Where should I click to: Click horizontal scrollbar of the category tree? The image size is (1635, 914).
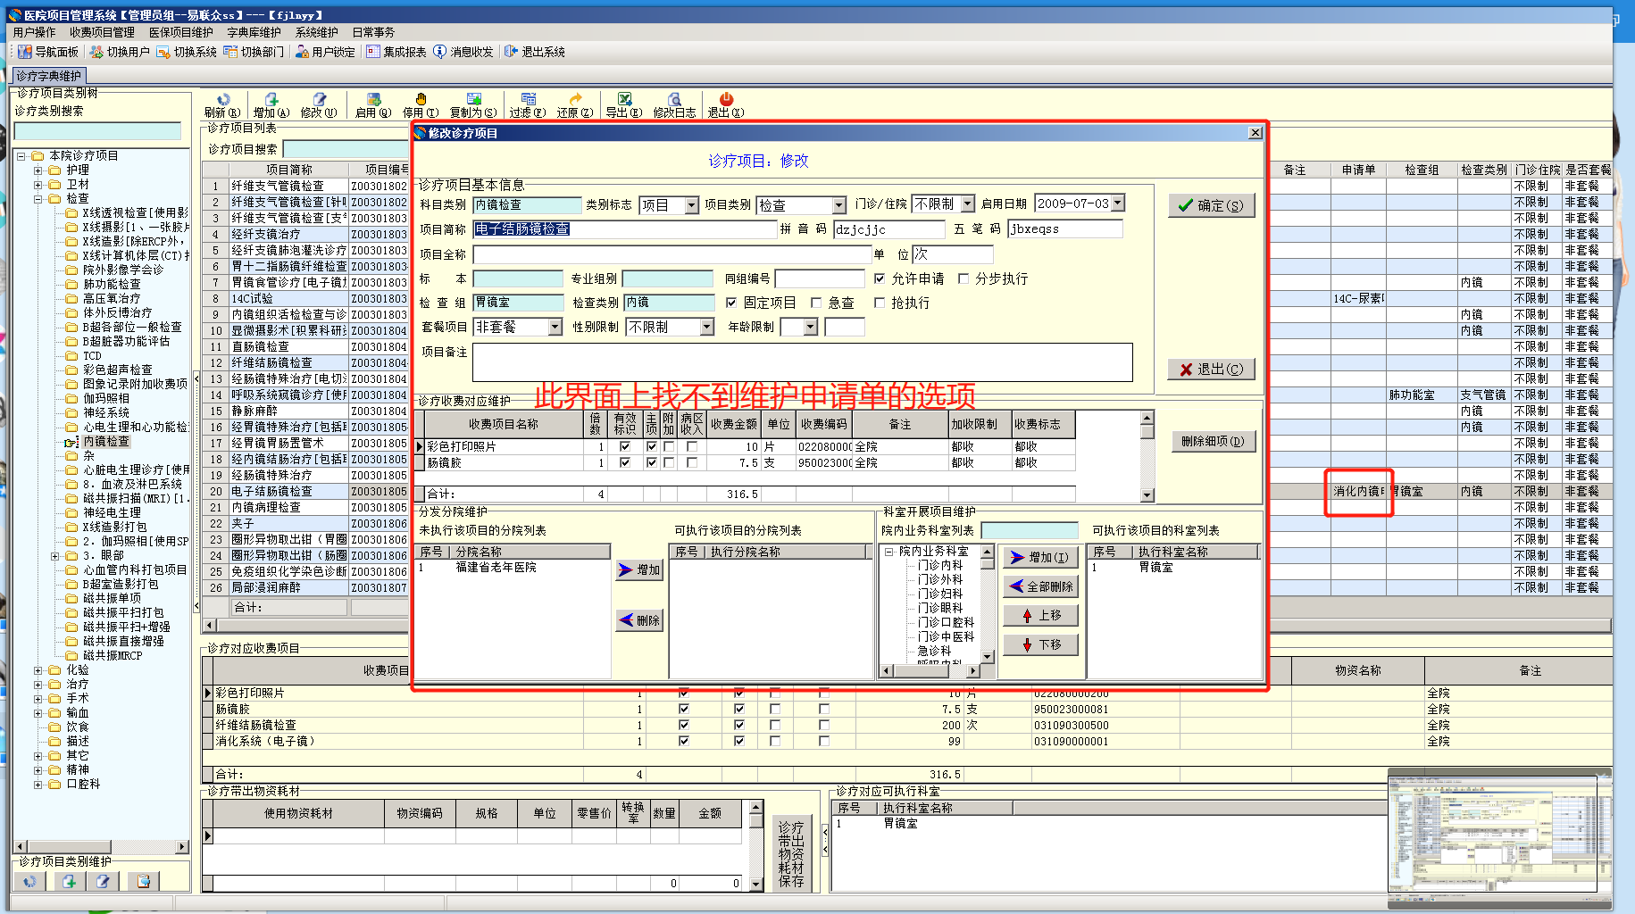[102, 846]
